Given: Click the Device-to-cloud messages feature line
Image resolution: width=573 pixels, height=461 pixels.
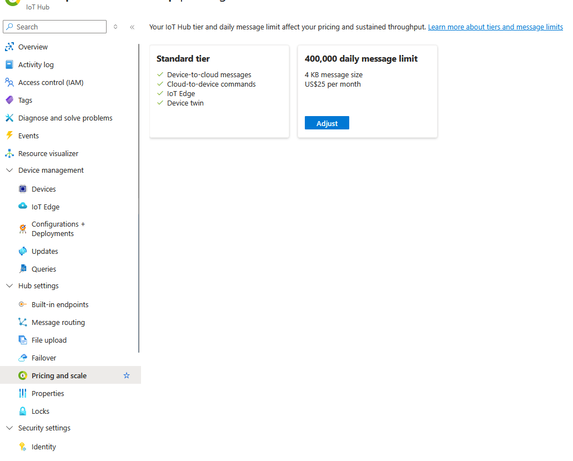Looking at the screenshot, I should pos(209,74).
